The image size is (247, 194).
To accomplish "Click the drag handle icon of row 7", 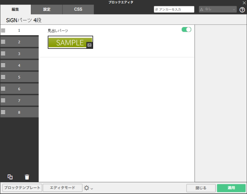I will [3, 100].
